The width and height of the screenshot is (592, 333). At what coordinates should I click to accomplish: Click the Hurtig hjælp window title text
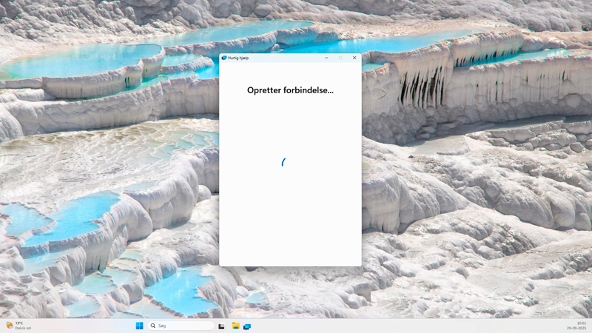pyautogui.click(x=238, y=58)
